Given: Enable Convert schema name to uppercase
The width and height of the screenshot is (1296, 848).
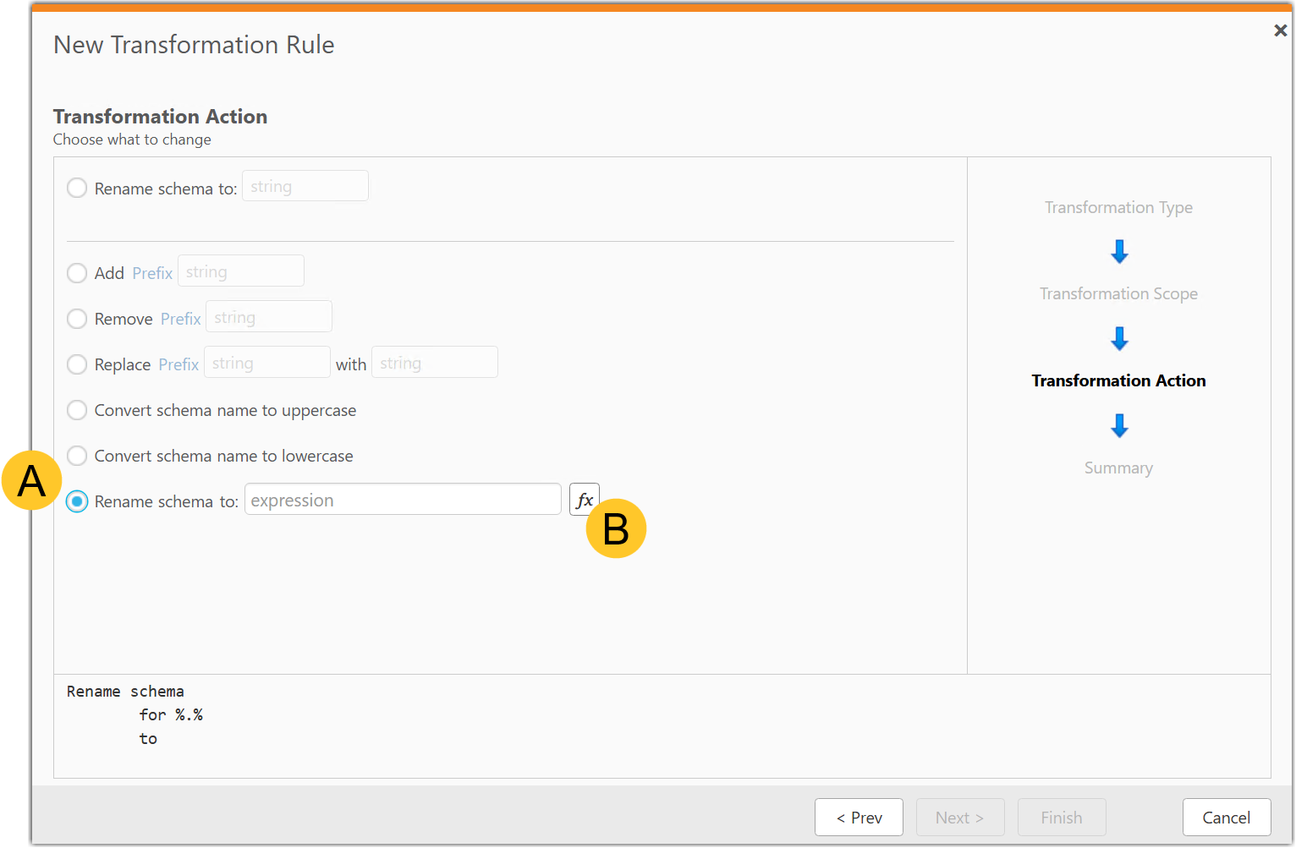Looking at the screenshot, I should [77, 410].
